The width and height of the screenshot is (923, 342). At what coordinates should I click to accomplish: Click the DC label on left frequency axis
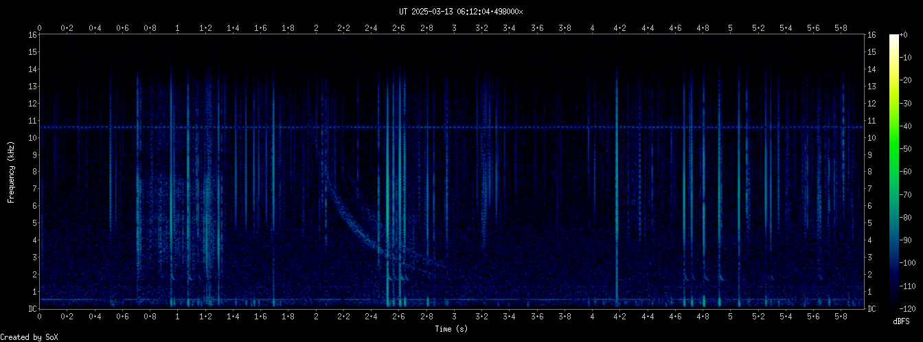click(32, 309)
